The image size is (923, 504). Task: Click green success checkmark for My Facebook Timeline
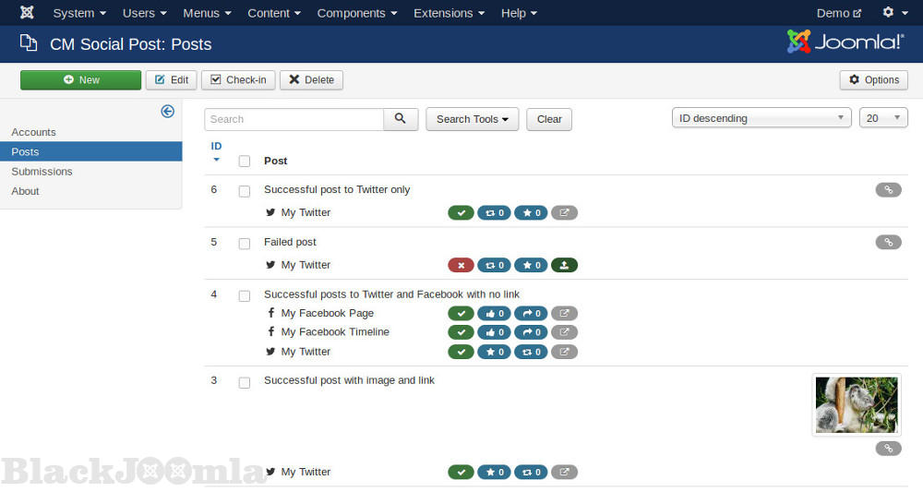coord(461,332)
